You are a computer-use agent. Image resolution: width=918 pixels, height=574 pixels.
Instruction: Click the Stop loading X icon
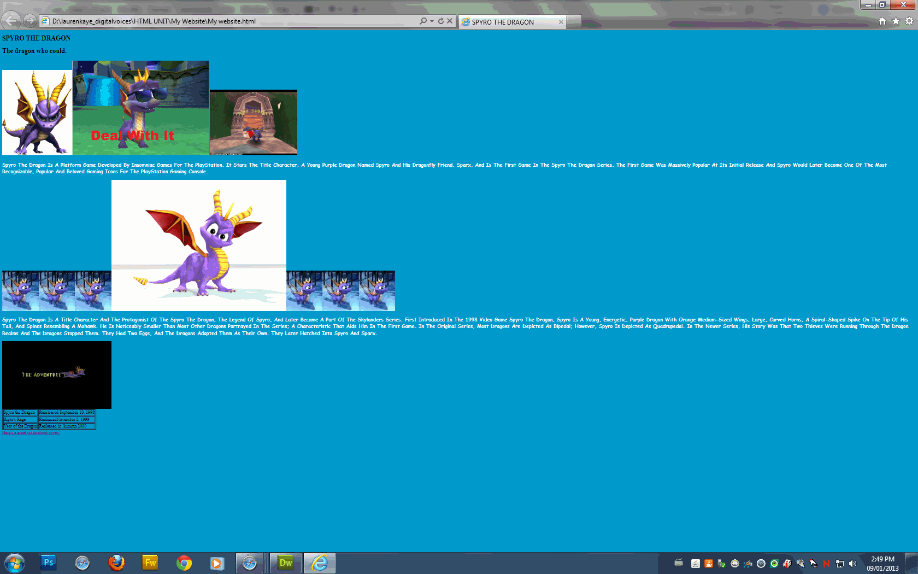pyautogui.click(x=450, y=21)
